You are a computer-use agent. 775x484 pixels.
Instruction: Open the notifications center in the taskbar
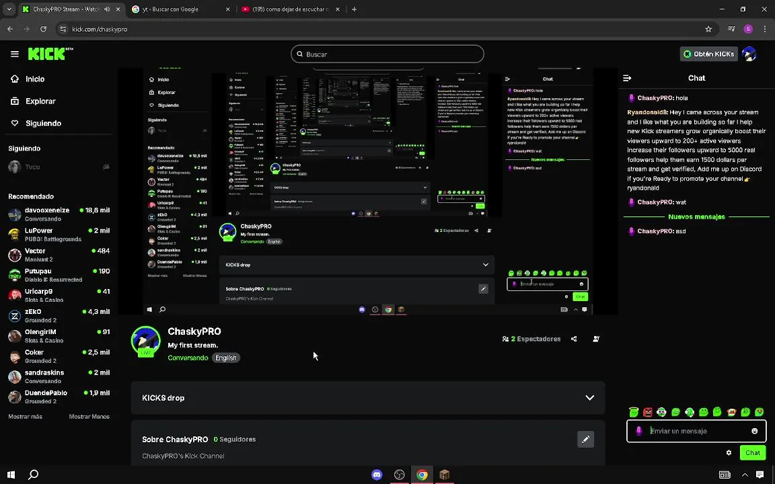[x=760, y=475]
